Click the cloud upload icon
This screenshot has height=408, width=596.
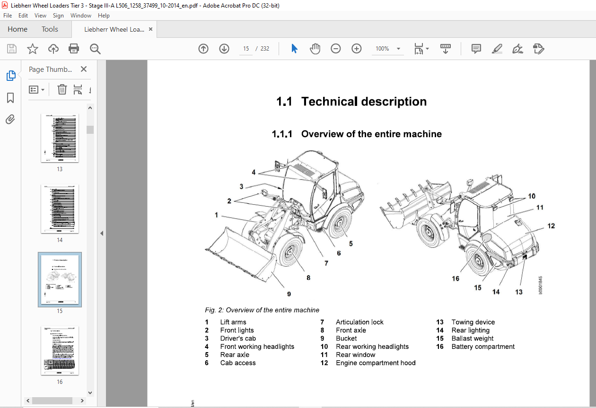click(53, 49)
